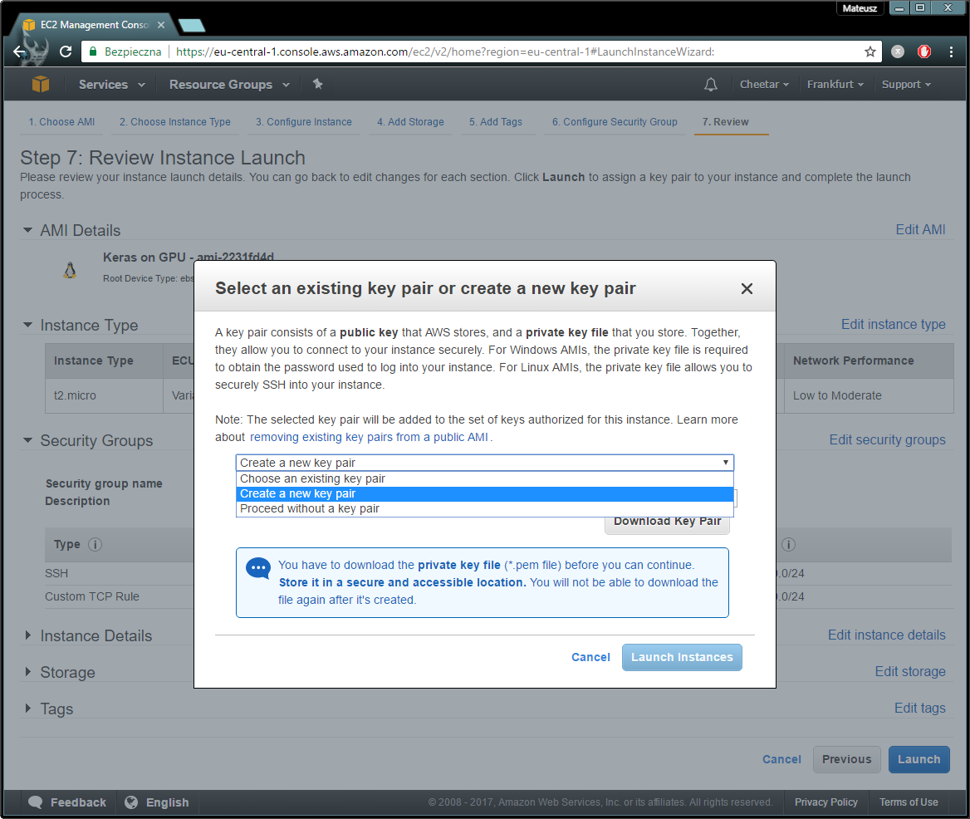Click Edit storage link
970x819 pixels.
(910, 671)
